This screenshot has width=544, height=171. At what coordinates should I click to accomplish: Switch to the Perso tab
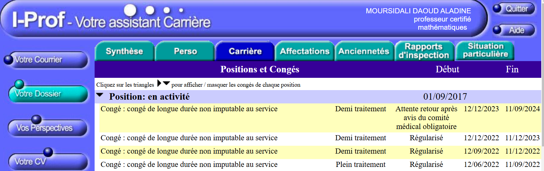[x=185, y=51]
